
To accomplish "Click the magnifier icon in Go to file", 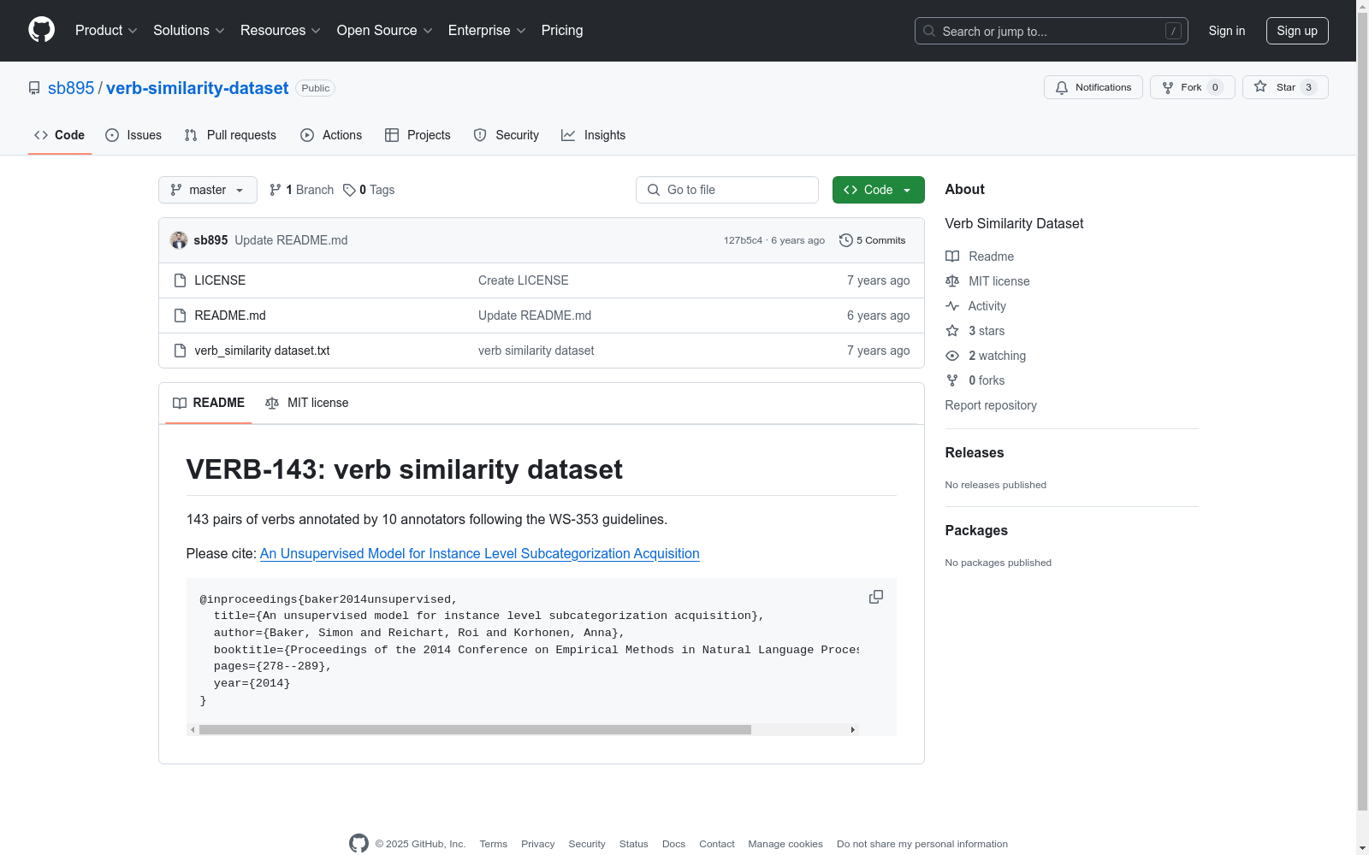I will (x=654, y=190).
